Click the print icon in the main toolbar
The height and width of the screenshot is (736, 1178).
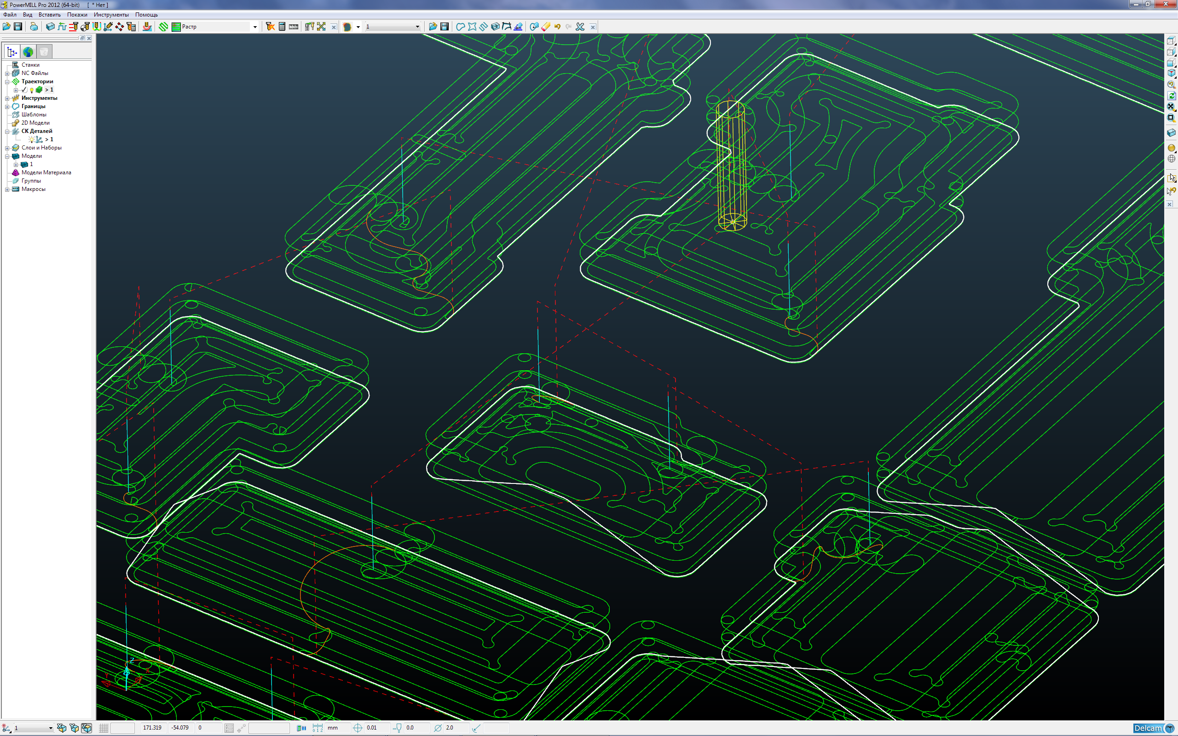[x=34, y=27]
